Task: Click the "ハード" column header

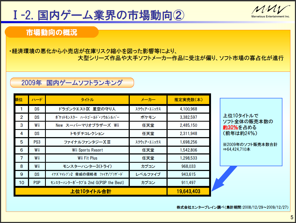Action: point(37,99)
